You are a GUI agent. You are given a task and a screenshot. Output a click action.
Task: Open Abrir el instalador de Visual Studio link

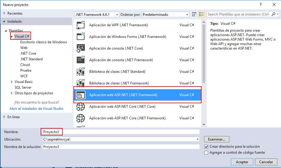coord(36,109)
